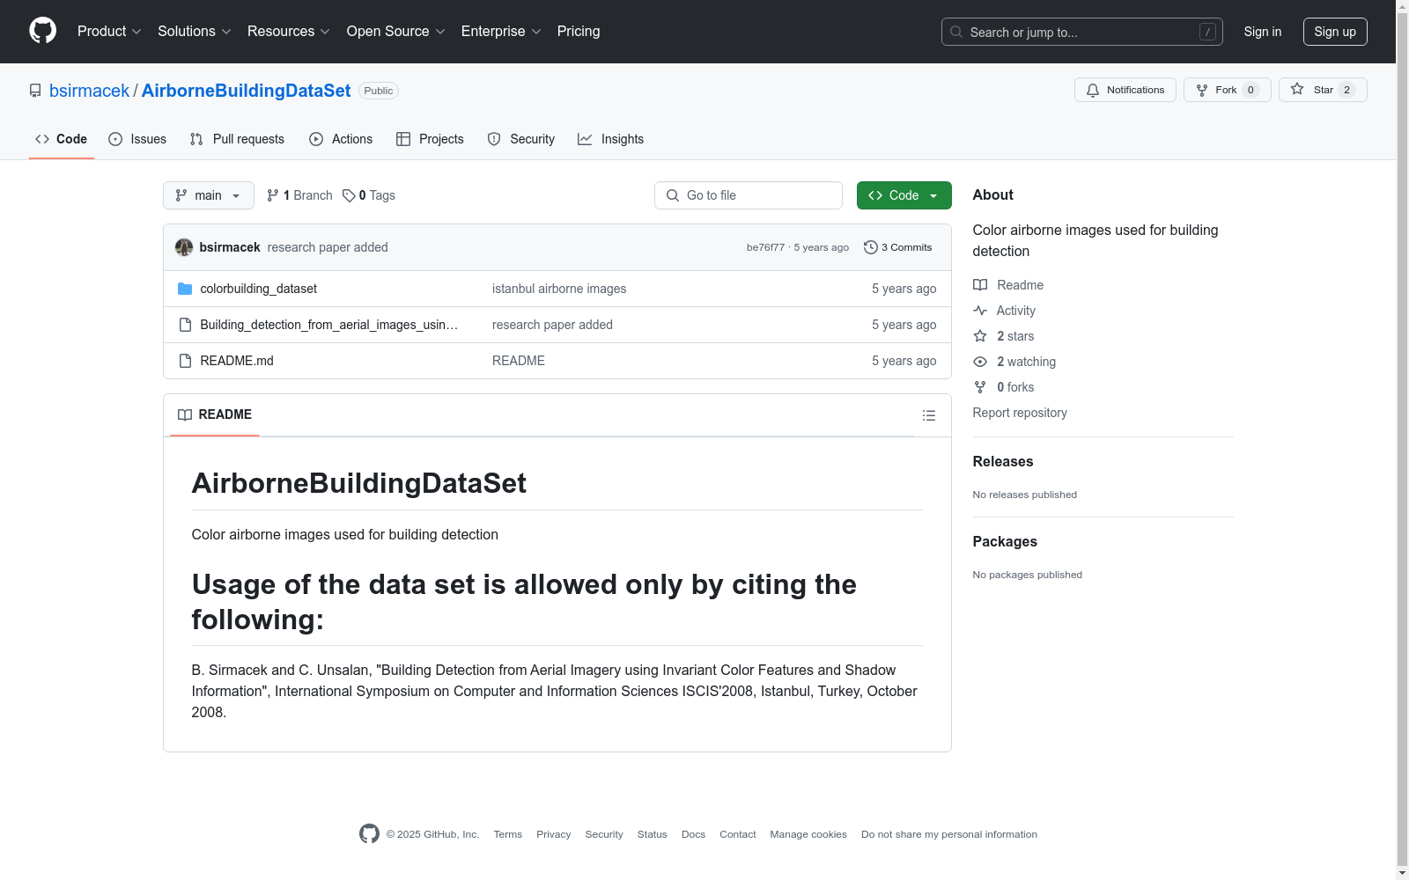Expand the Solutions menu
The image size is (1409, 880).
195,32
